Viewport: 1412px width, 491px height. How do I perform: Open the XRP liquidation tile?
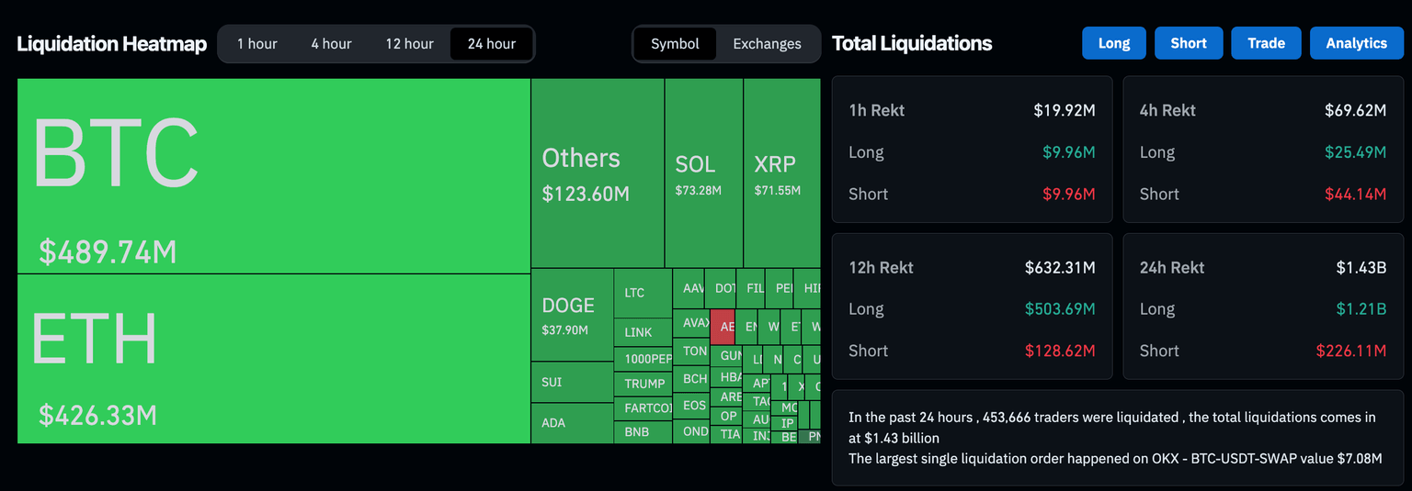[781, 173]
